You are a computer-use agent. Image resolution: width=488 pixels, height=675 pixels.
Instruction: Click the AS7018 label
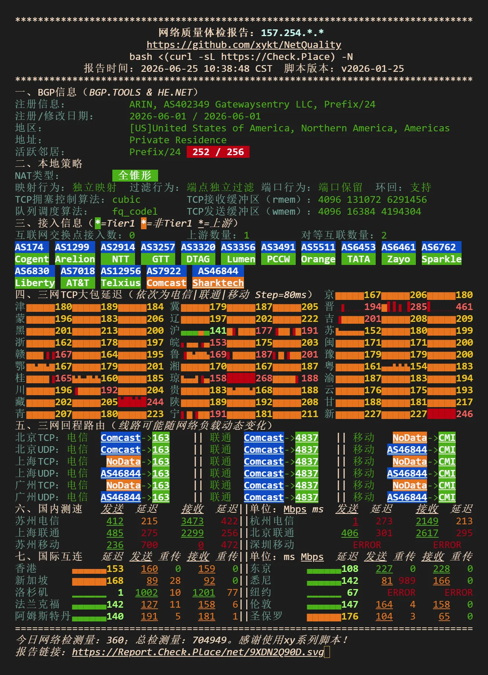click(x=78, y=271)
